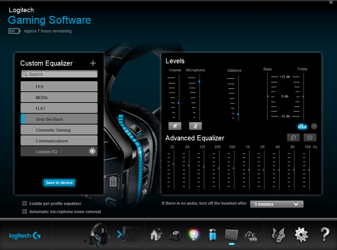Image resolution: width=337 pixels, height=250 pixels.
Task: Open battery settings
Action: (x=212, y=234)
